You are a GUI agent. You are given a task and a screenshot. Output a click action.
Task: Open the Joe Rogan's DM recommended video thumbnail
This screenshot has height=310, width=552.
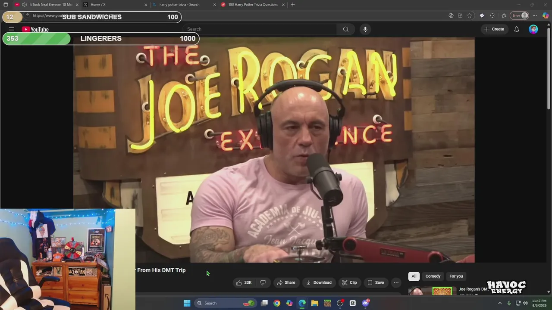433,291
